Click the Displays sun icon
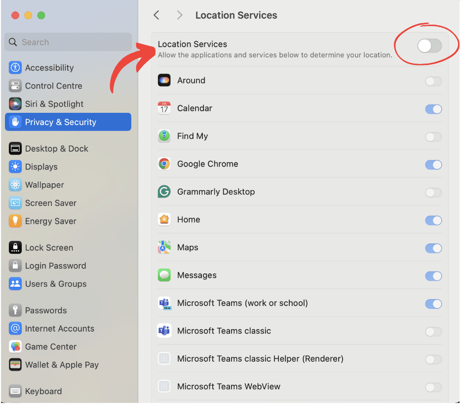Image resolution: width=462 pixels, height=404 pixels. point(15,167)
